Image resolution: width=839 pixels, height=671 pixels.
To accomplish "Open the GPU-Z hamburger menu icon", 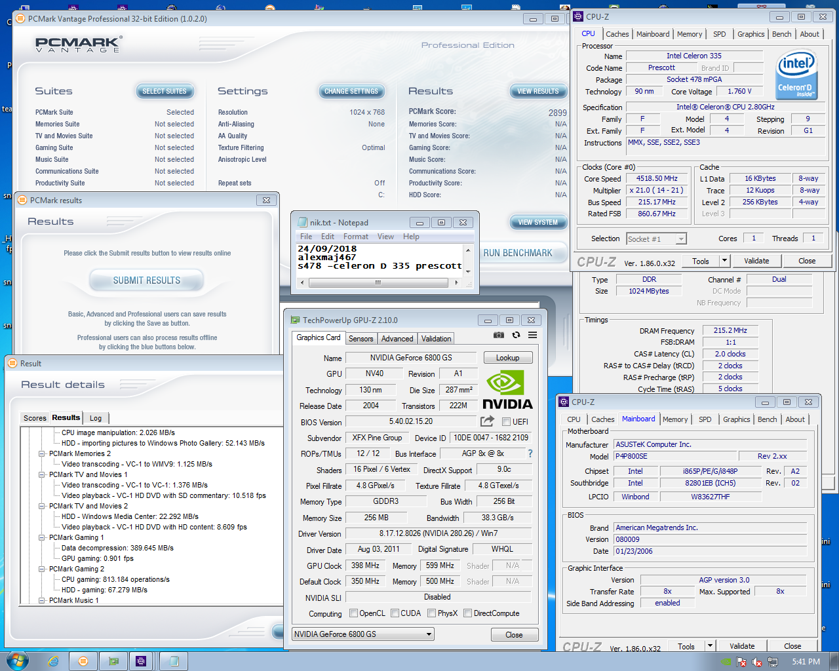I will (x=532, y=335).
